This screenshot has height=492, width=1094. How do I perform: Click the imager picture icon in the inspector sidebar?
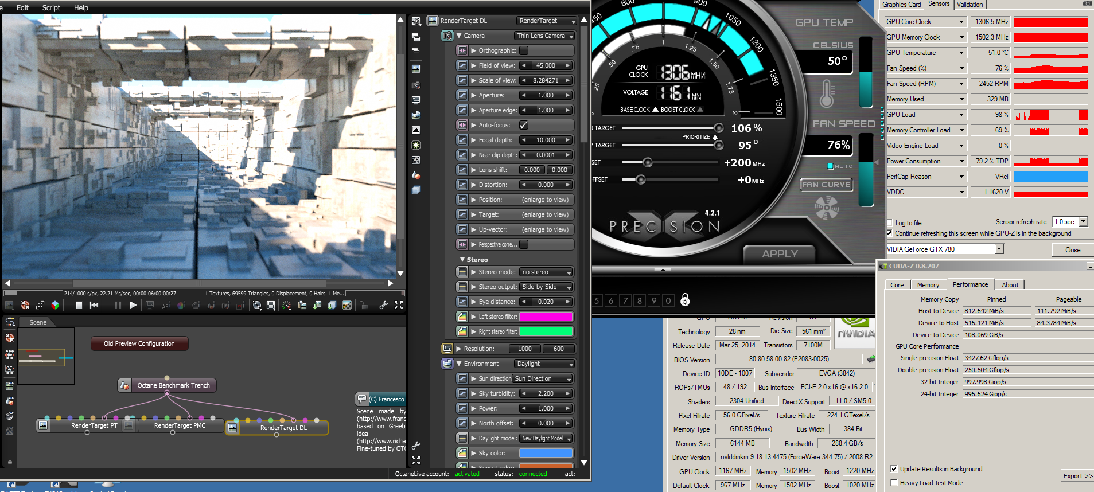pyautogui.click(x=416, y=130)
